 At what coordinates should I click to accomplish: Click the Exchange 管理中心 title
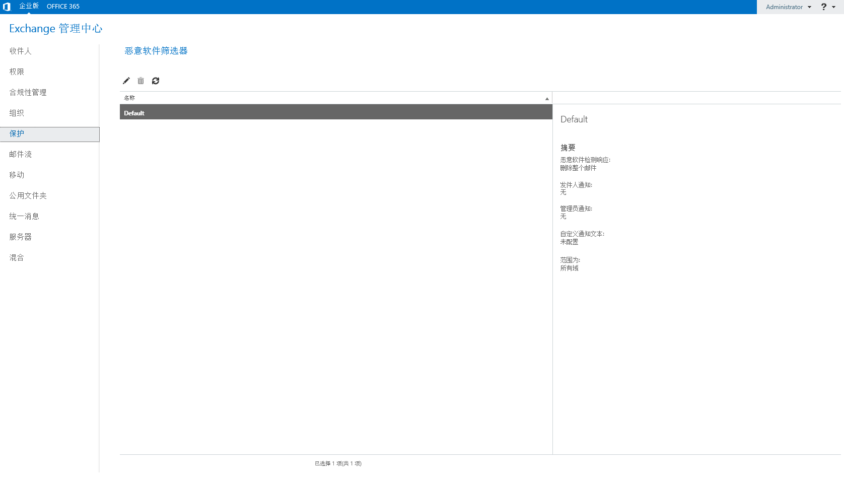click(x=55, y=29)
